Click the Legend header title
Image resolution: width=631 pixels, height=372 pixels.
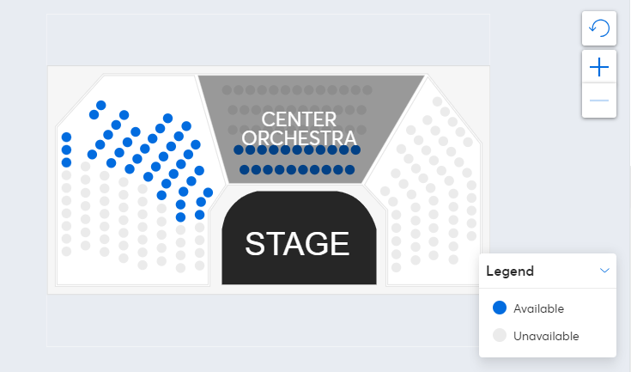(510, 271)
